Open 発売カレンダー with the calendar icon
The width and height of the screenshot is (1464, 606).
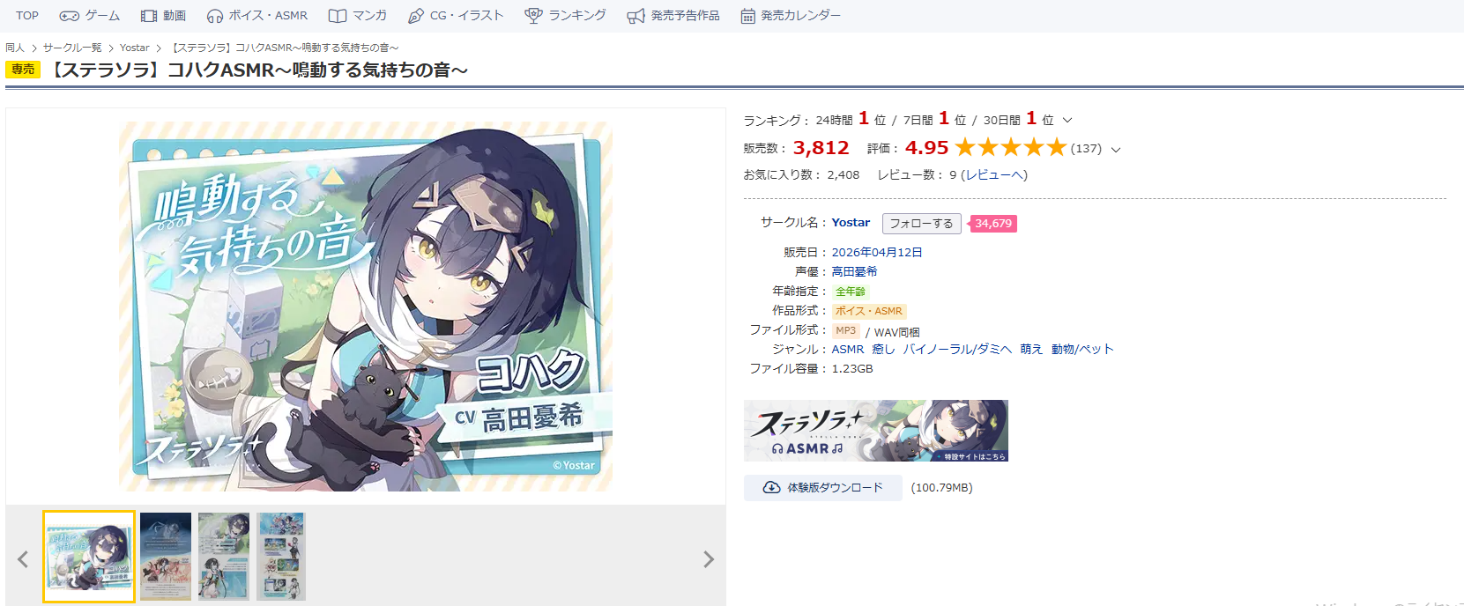791,16
